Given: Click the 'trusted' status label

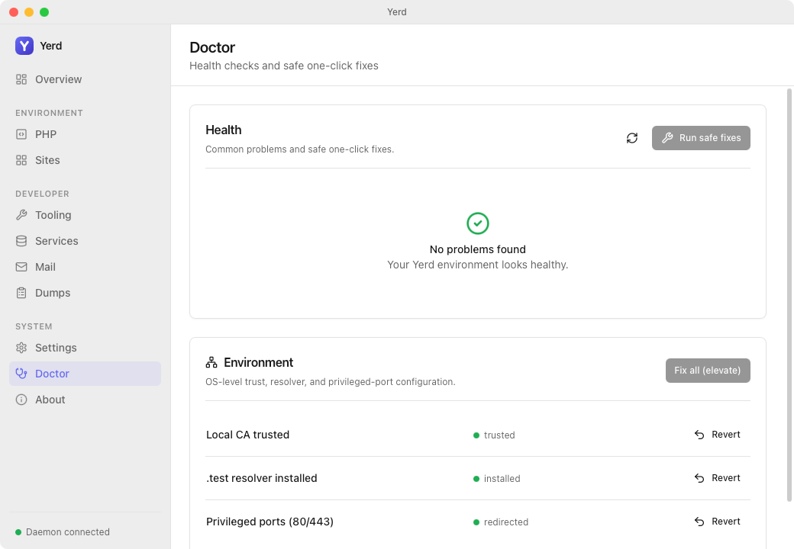Looking at the screenshot, I should point(499,435).
